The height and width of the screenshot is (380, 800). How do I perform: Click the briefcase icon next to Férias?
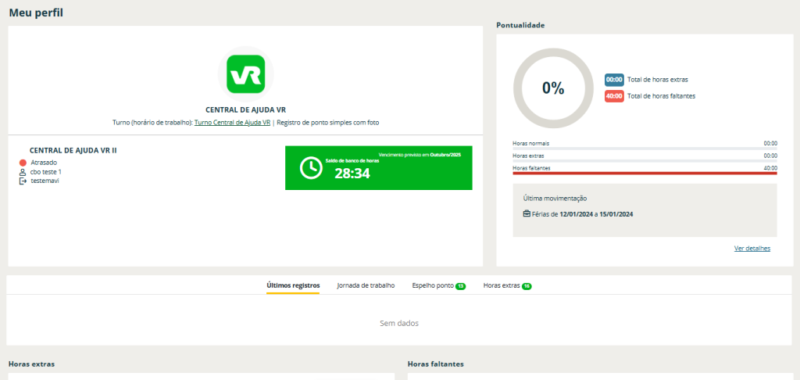tap(527, 213)
